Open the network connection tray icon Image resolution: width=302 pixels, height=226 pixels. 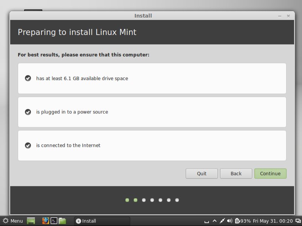(x=222, y=221)
